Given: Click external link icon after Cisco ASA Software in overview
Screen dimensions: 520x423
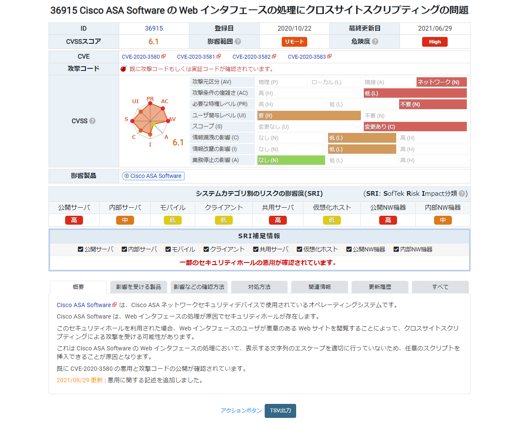Looking at the screenshot, I should pyautogui.click(x=114, y=305).
